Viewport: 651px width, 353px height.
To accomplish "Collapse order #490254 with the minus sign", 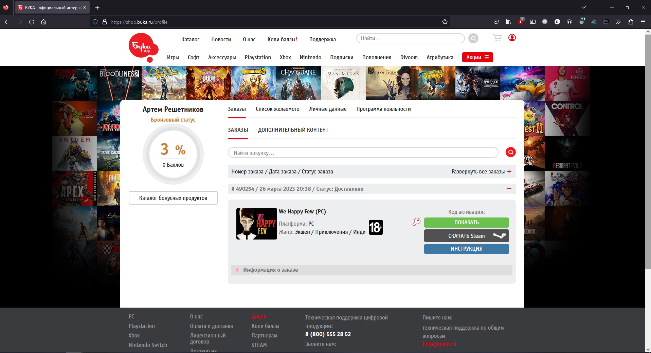I will coord(509,189).
